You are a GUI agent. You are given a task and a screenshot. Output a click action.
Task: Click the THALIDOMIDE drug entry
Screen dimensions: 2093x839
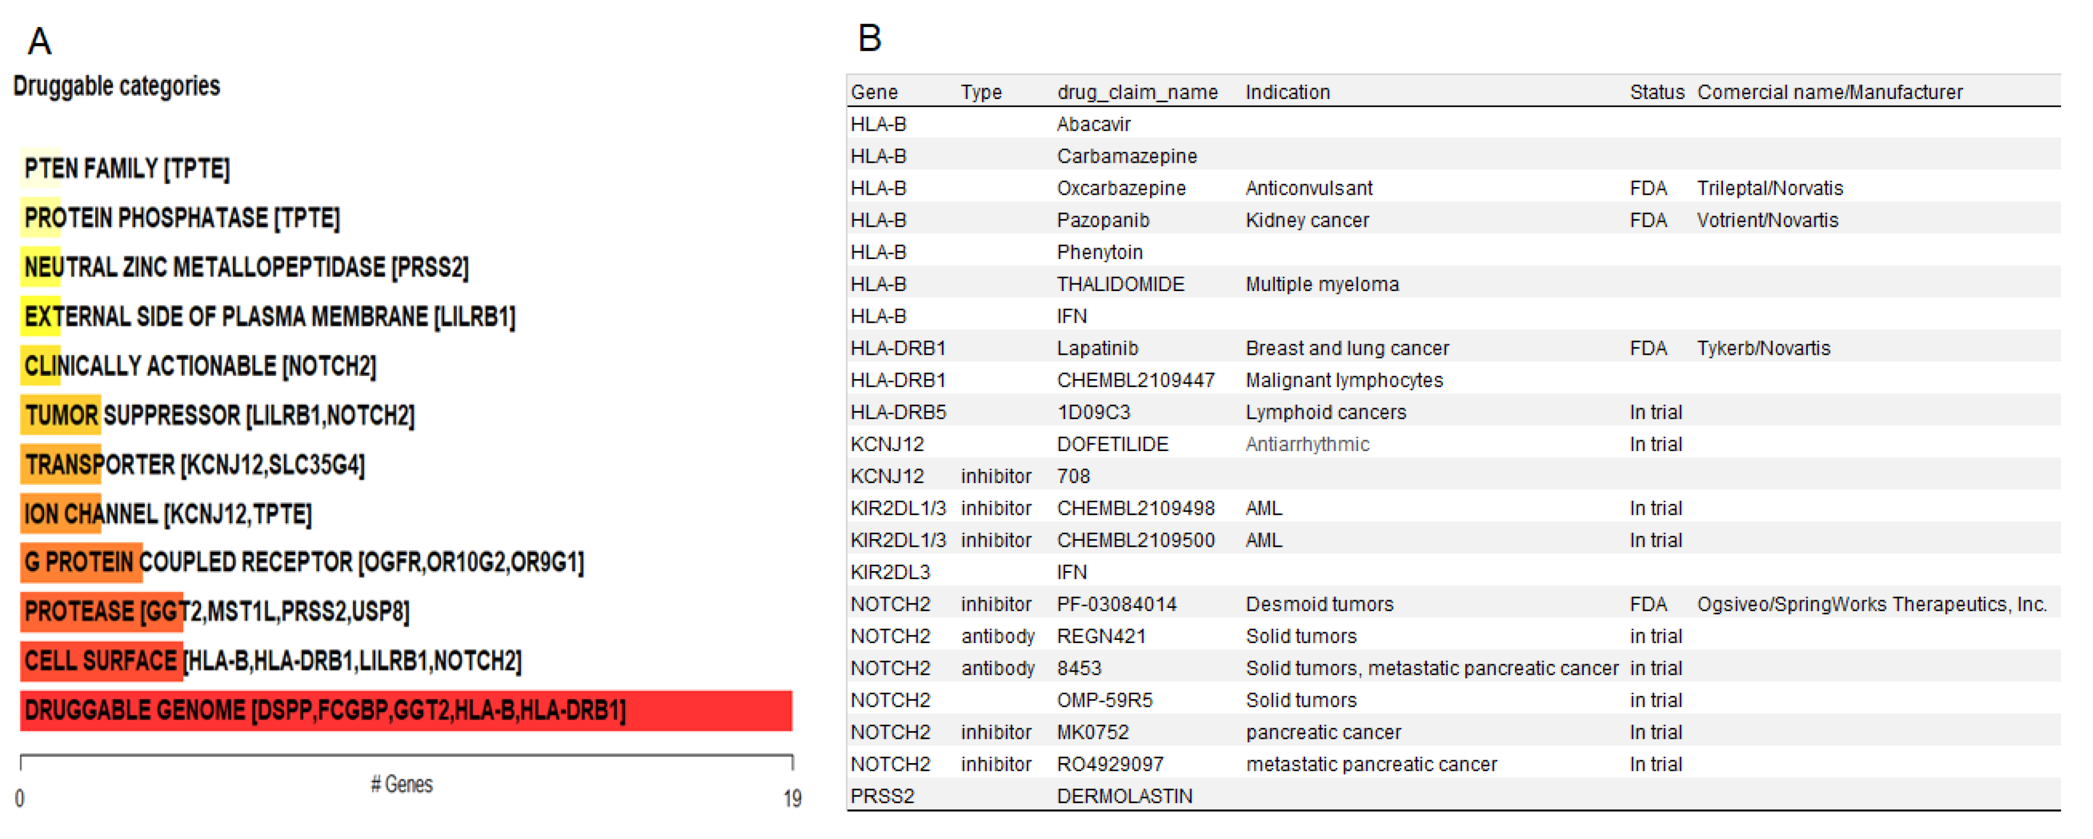pos(1121,283)
